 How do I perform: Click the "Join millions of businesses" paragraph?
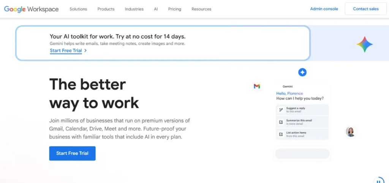(120, 128)
